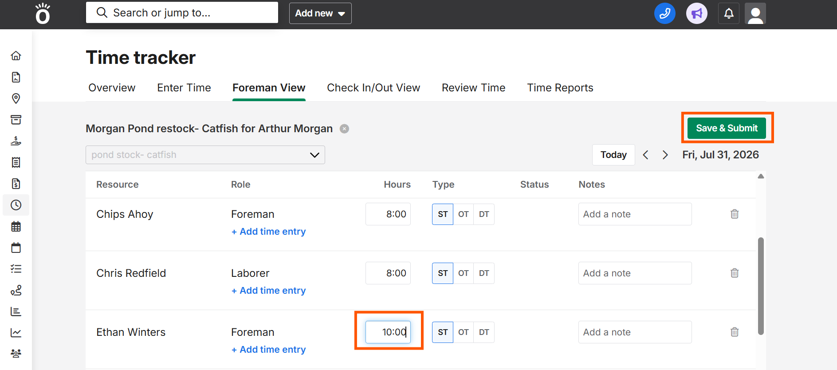Open the team people sidebar icon
The image size is (837, 370).
pyautogui.click(x=16, y=354)
